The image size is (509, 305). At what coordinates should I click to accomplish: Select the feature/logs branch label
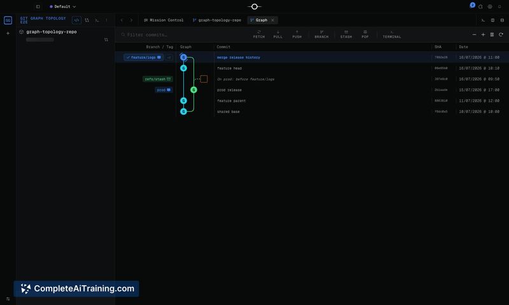click(x=143, y=57)
